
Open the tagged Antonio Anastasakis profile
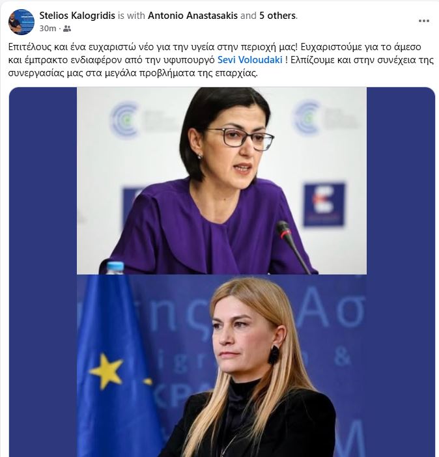pos(193,16)
